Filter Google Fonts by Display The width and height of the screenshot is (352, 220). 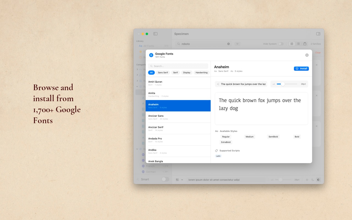(x=187, y=73)
